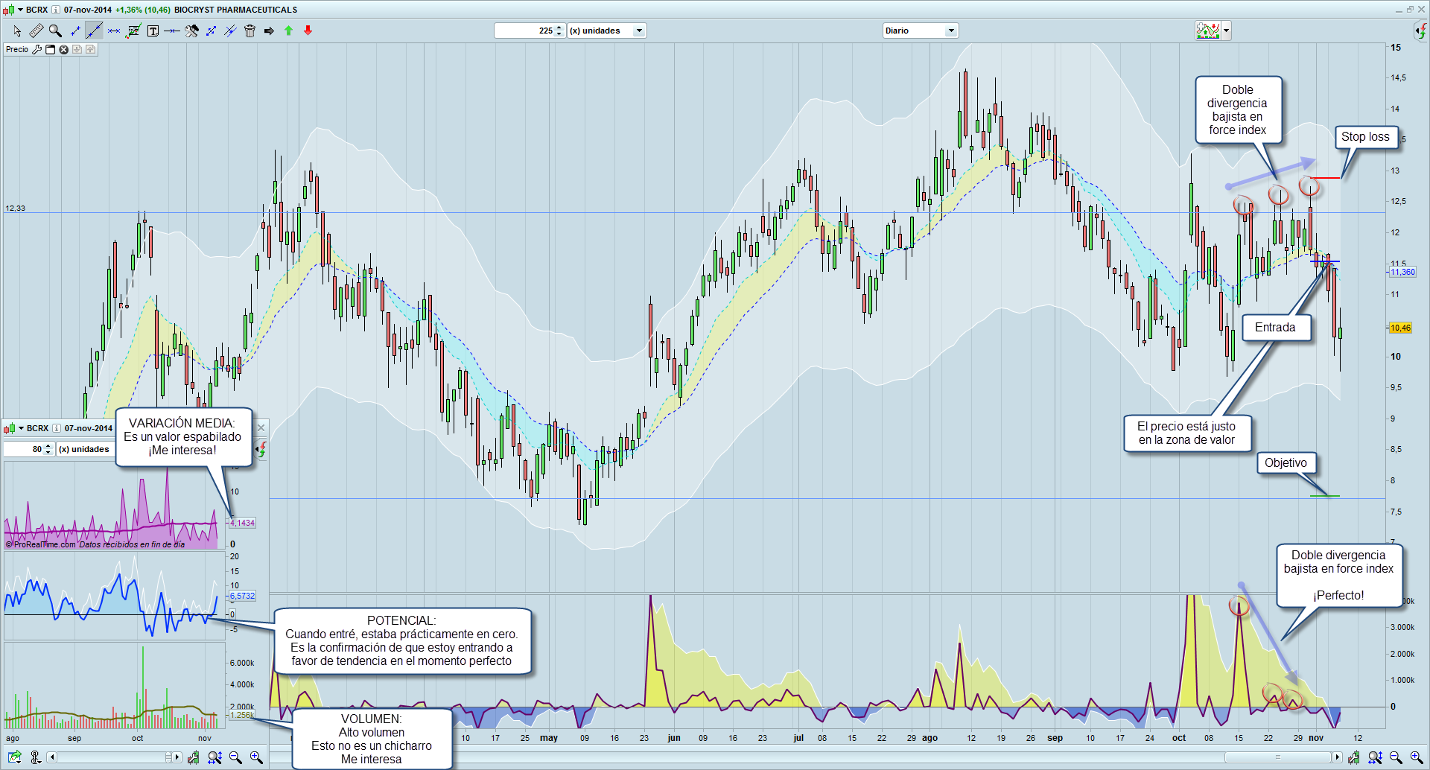The image size is (1430, 770).
Task: Remove Precio with the X icon
Action: pos(64,50)
